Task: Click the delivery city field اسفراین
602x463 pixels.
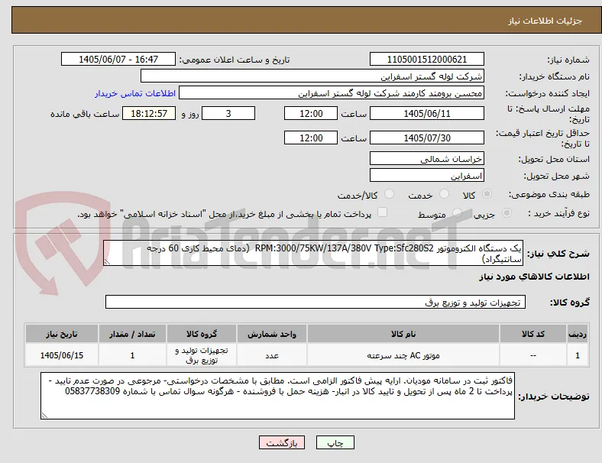Action: [426, 175]
